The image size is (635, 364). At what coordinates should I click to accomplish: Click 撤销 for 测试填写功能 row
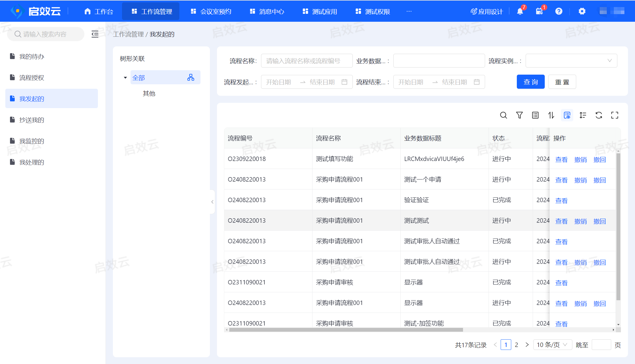(580, 160)
